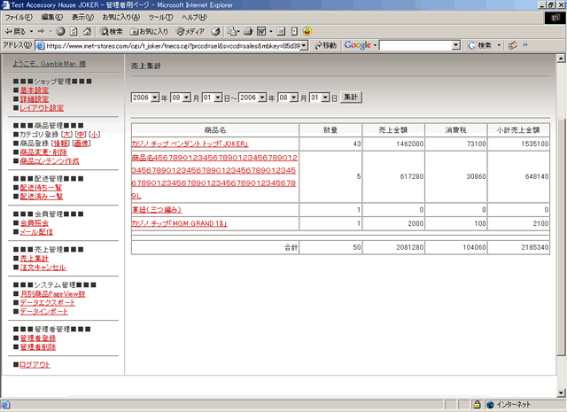Expand the start day 01 dropdown
The width and height of the screenshot is (567, 412).
point(218,97)
